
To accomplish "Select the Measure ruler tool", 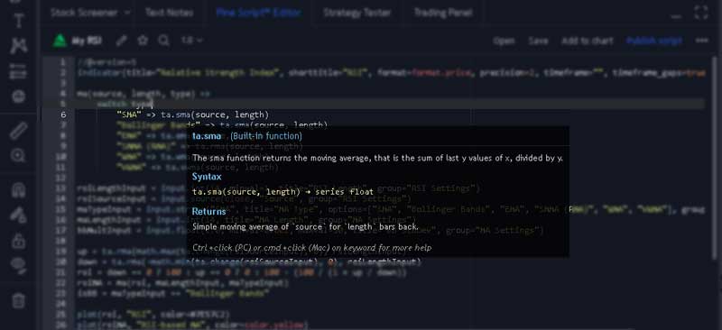I will coord(18,131).
